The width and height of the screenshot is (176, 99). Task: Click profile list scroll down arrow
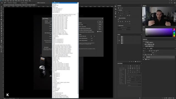pos(78,98)
